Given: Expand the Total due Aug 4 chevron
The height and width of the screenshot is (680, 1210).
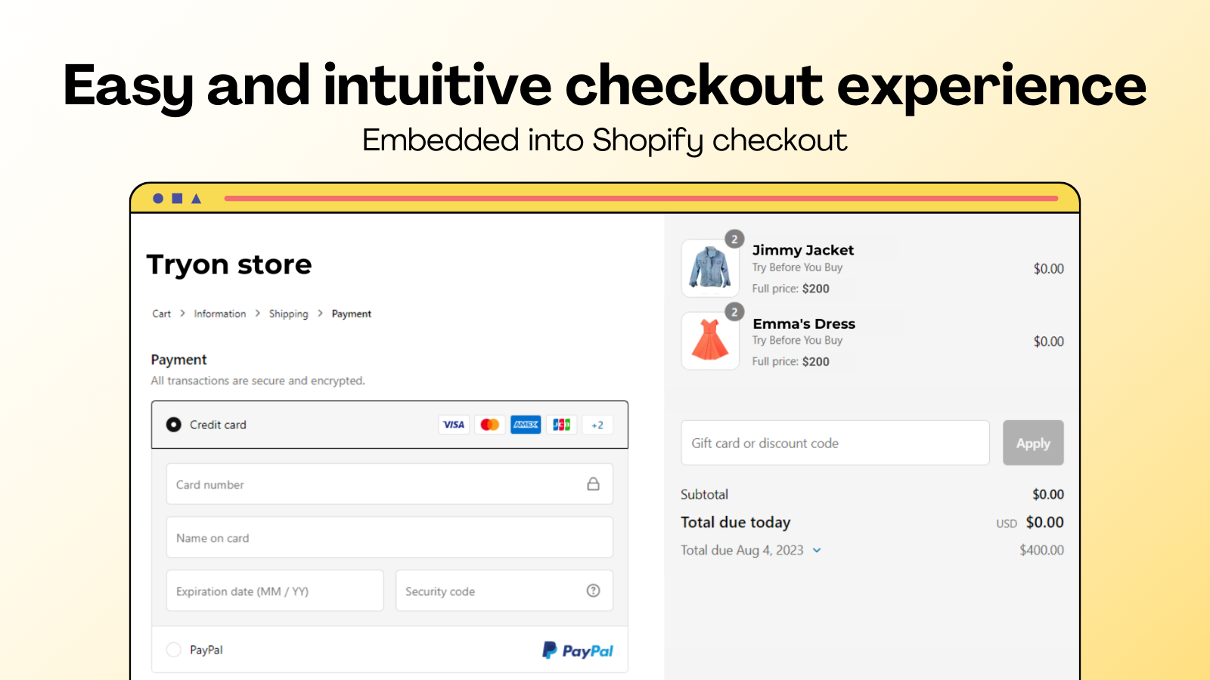Looking at the screenshot, I should pyautogui.click(x=817, y=551).
